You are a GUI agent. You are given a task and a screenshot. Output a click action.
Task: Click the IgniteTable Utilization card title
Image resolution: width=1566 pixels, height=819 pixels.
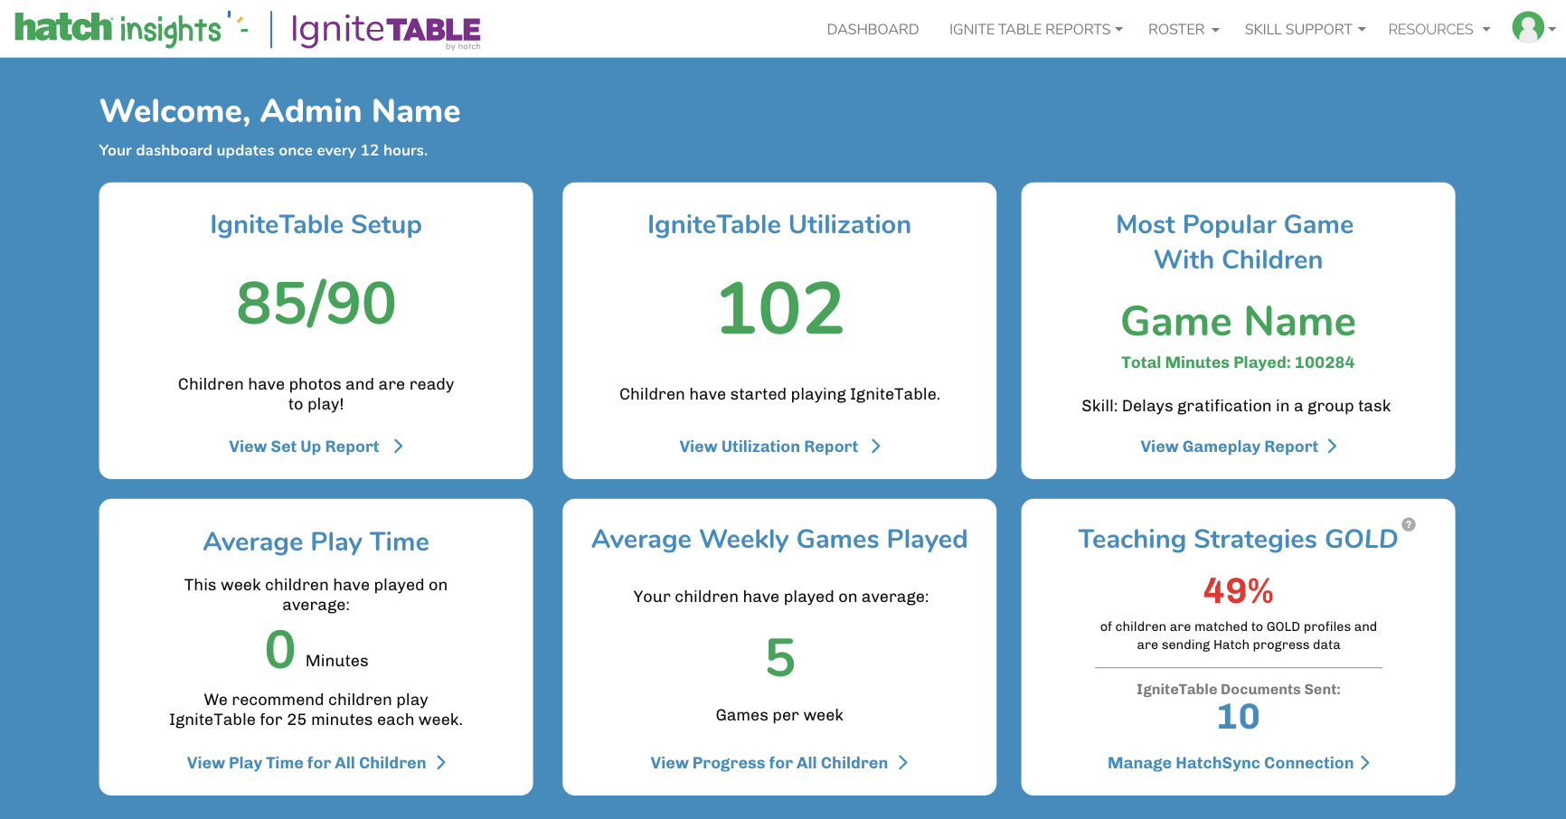(779, 224)
